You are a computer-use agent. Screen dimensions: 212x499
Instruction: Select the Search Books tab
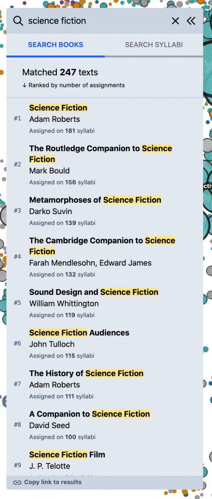point(55,45)
